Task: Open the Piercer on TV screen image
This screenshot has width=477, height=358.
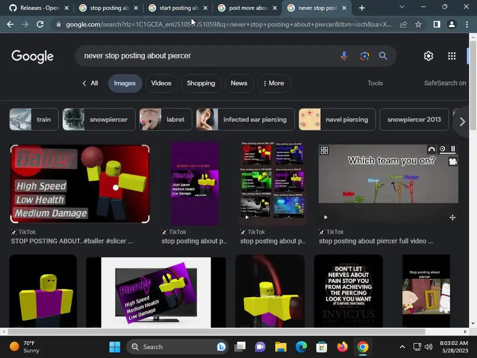Action: click(156, 292)
